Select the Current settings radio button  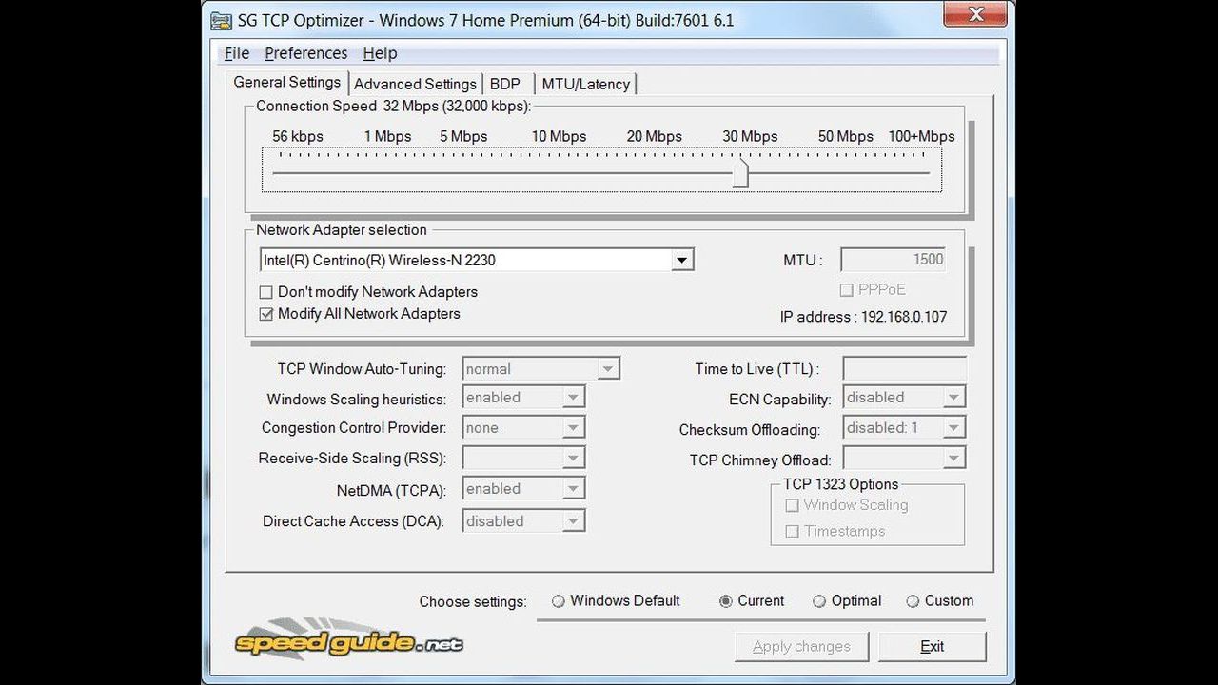[726, 601]
